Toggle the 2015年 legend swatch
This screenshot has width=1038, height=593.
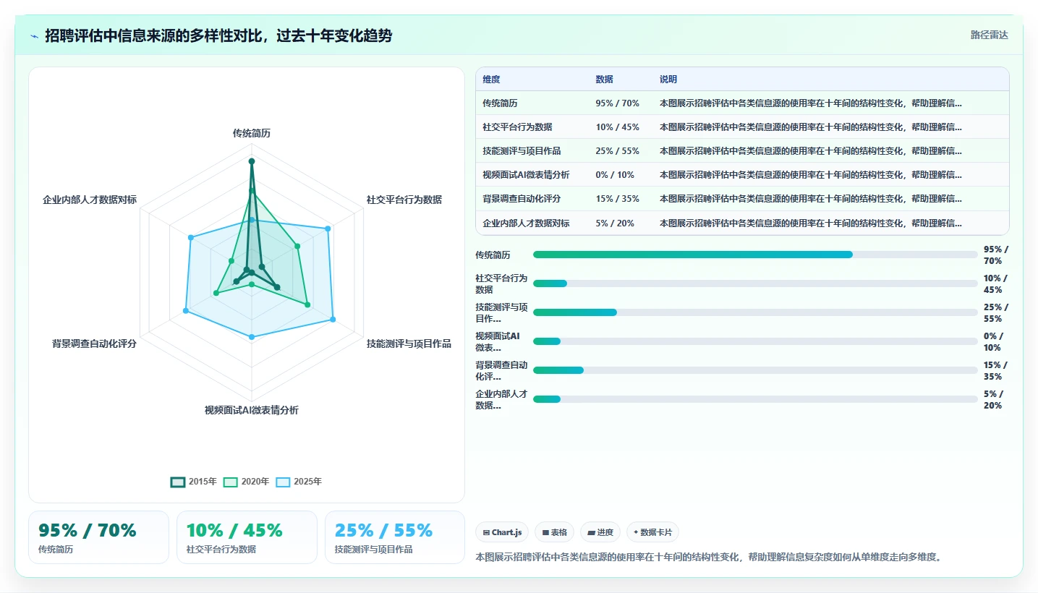[x=178, y=482]
